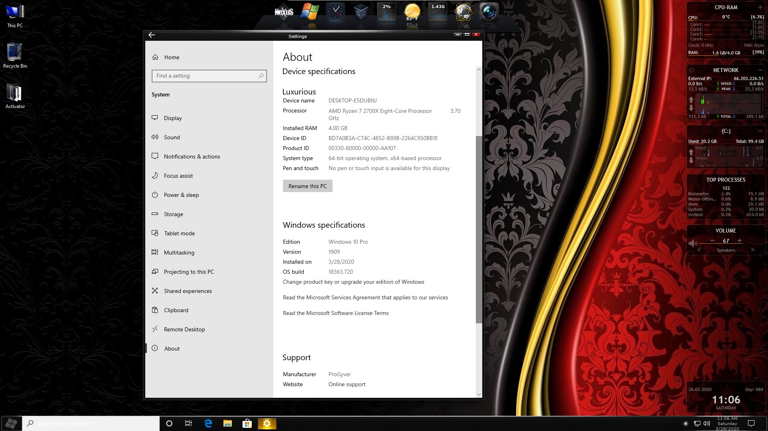Collapse the (C:) drive widget
This screenshot has width=768, height=431.
(x=760, y=131)
